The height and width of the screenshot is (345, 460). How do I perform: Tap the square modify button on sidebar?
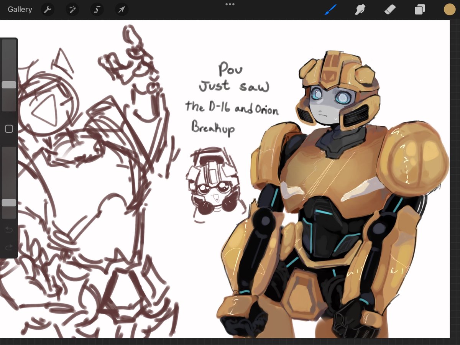(9, 129)
